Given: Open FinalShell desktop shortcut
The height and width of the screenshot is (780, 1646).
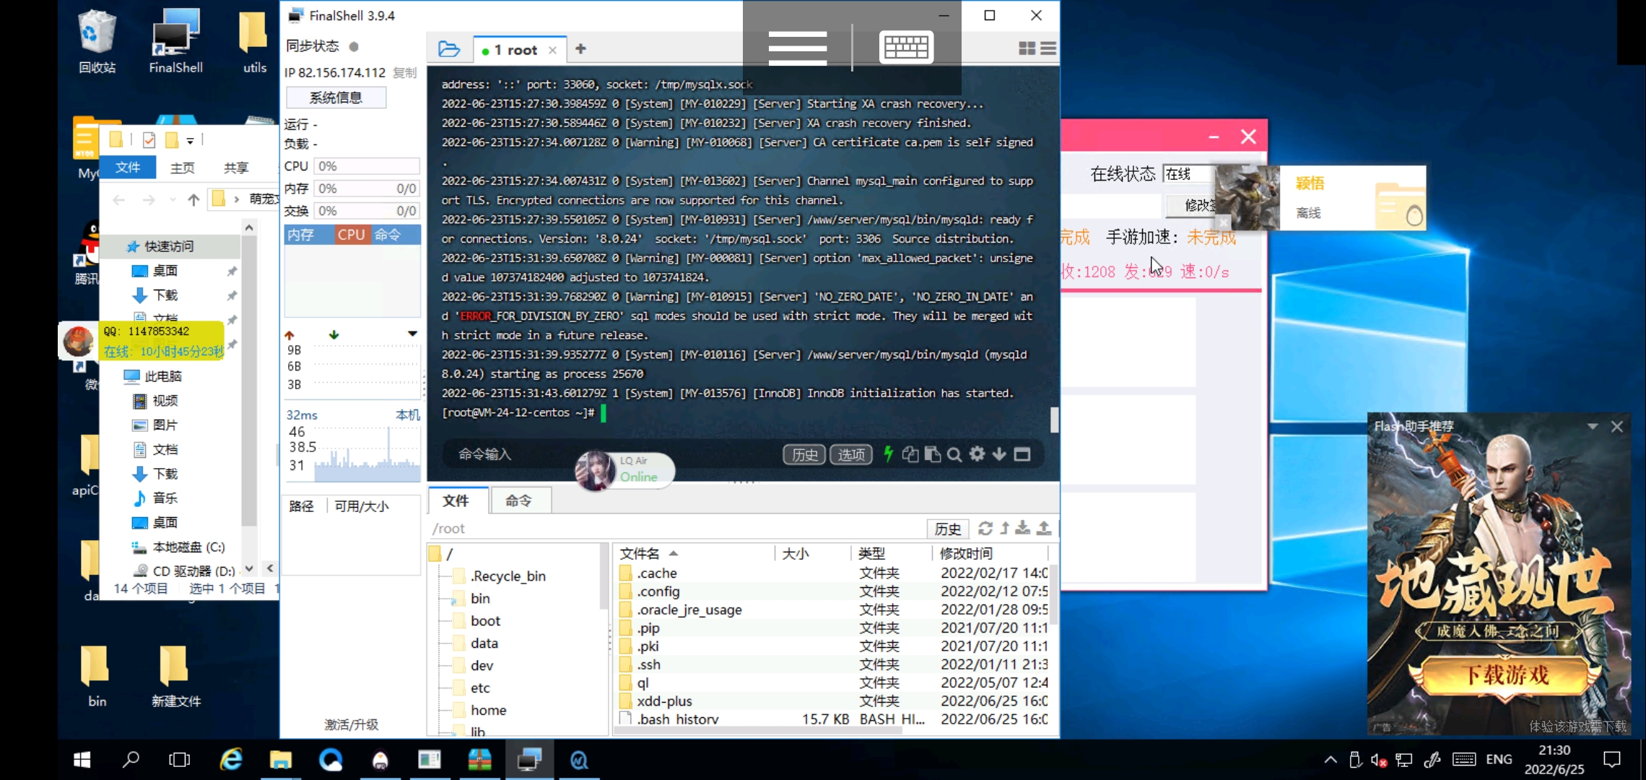Looking at the screenshot, I should [x=175, y=41].
